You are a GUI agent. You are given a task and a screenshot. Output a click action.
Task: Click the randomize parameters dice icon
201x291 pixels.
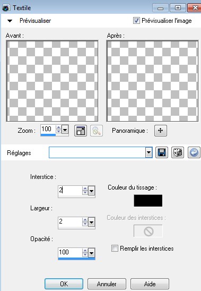tap(178, 152)
